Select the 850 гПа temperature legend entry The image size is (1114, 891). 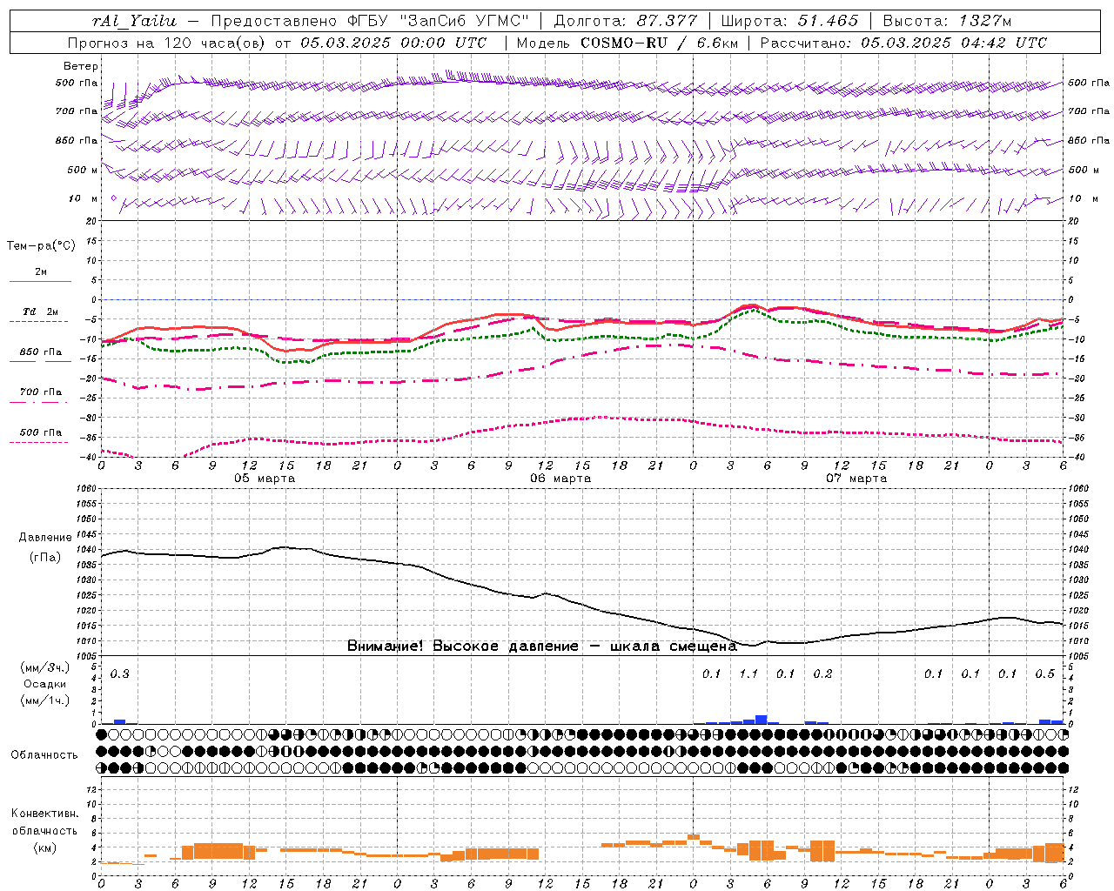coord(41,352)
